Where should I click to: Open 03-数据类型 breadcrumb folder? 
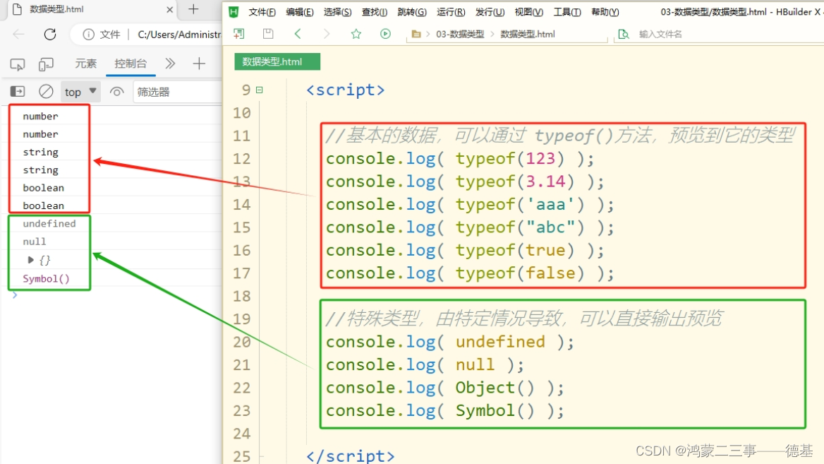(x=460, y=34)
